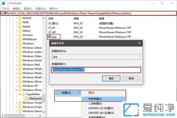
Task: Select the .jpg value icon
Action: coord(50,37)
